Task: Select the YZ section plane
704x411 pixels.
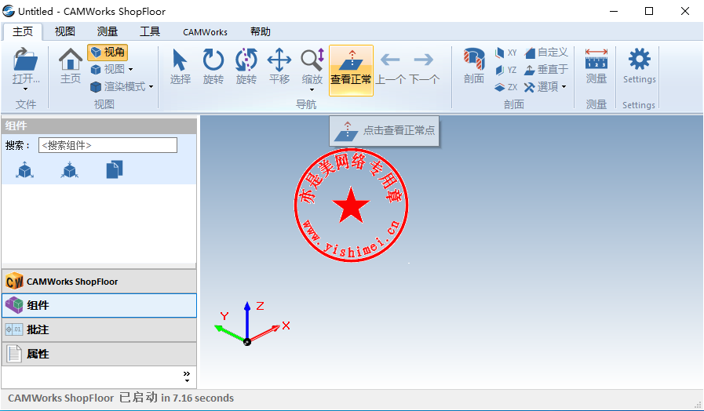Action: [x=506, y=70]
